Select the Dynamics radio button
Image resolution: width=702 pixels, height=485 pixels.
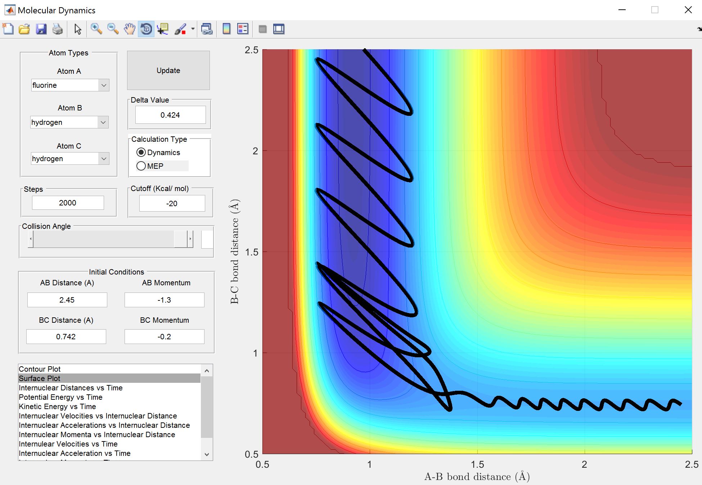point(141,153)
